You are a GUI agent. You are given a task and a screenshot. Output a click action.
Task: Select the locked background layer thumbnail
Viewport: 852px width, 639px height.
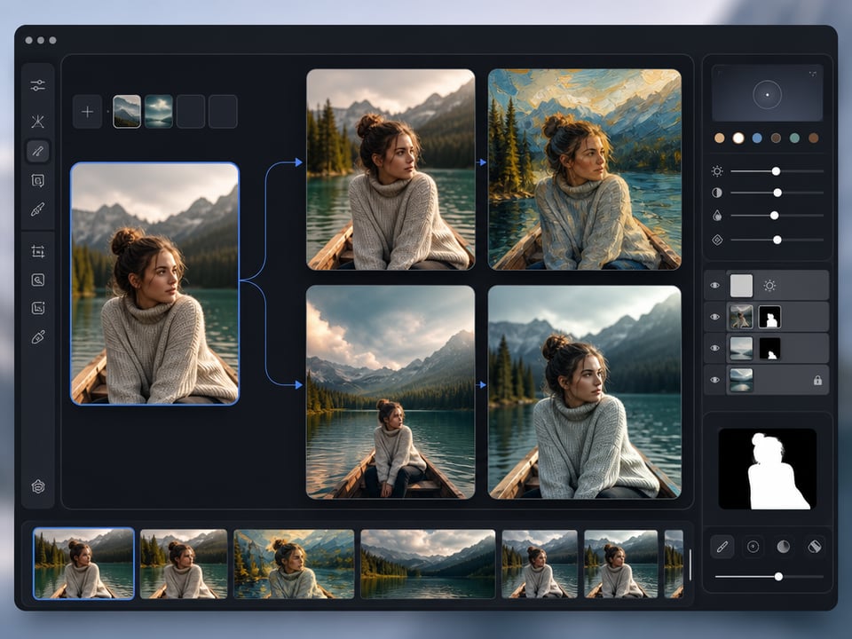741,380
